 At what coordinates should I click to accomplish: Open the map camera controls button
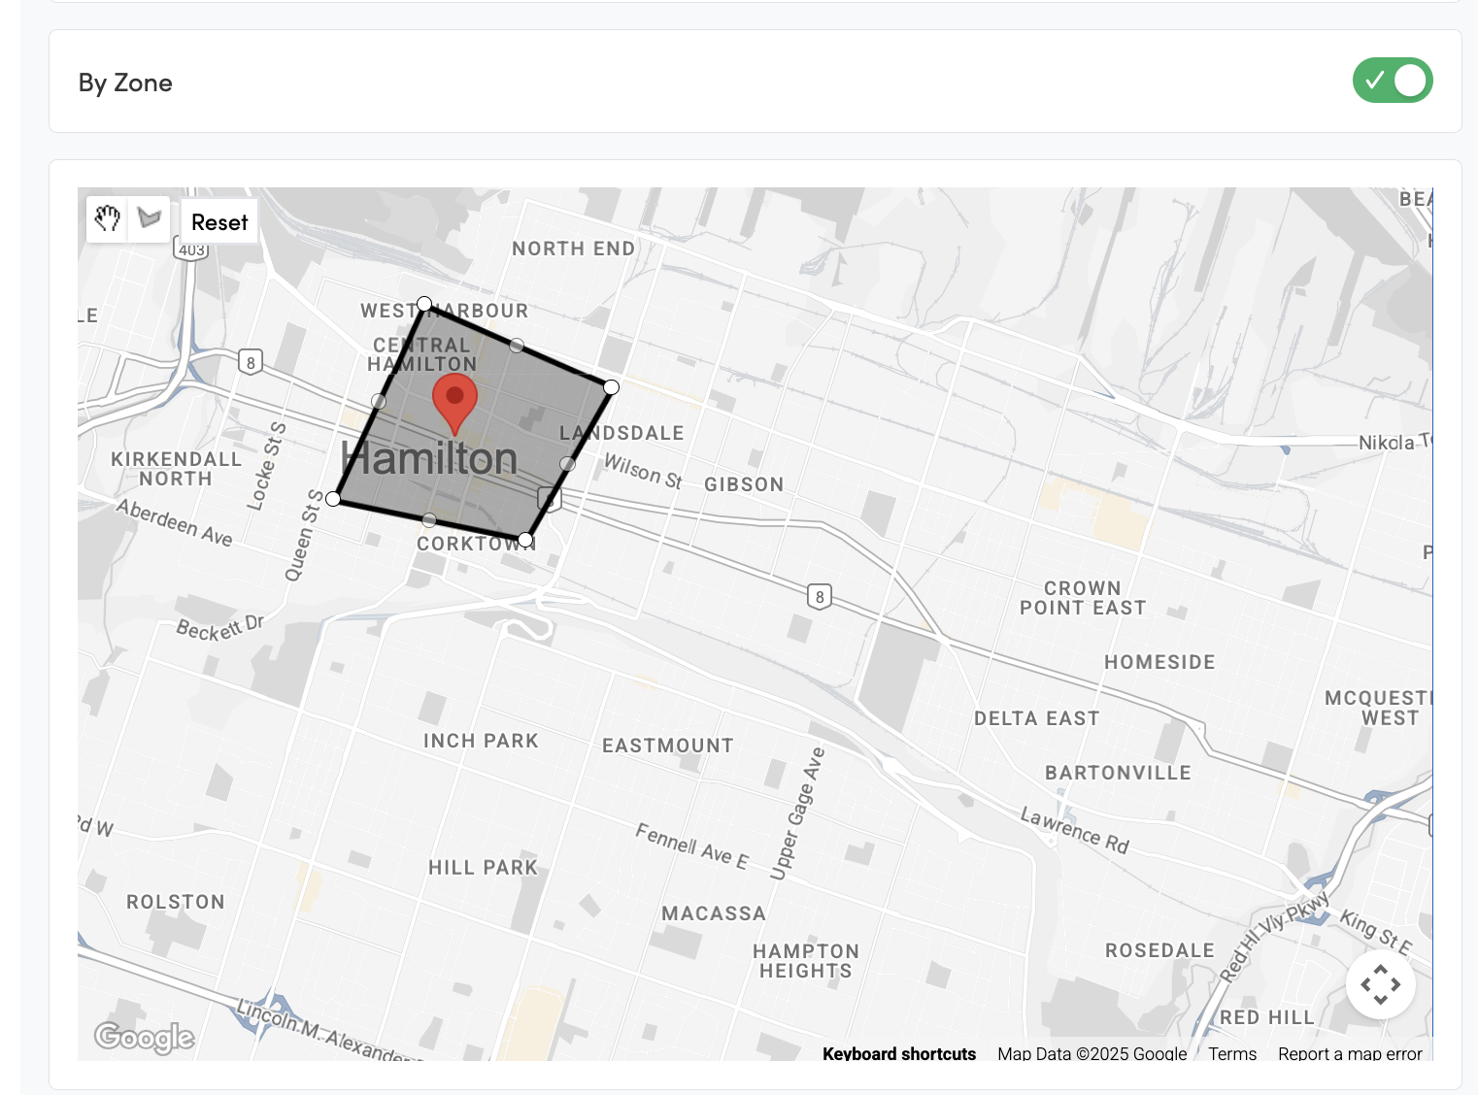(x=1380, y=984)
